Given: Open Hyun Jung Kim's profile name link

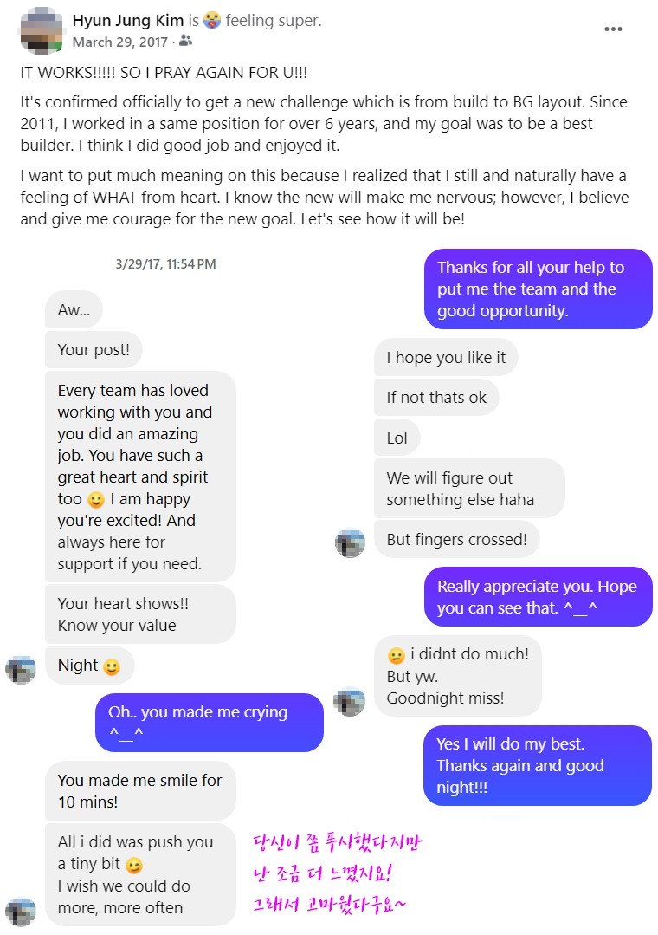Looking at the screenshot, I should (127, 20).
